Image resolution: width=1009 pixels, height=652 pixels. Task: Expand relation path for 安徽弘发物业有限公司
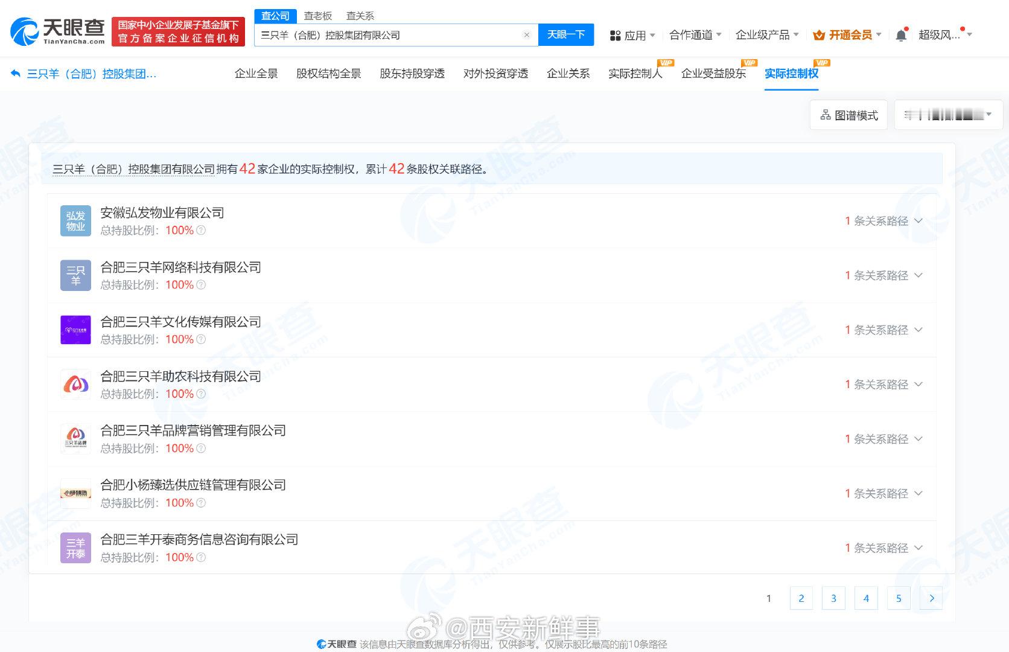point(883,221)
